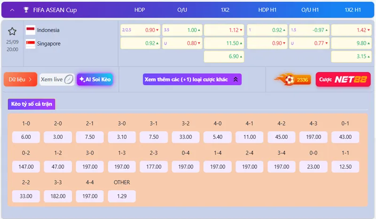Click the trophy icon beside FIFA ASEAN Cup
Screen dimensions: 376x219
[x=26, y=10]
